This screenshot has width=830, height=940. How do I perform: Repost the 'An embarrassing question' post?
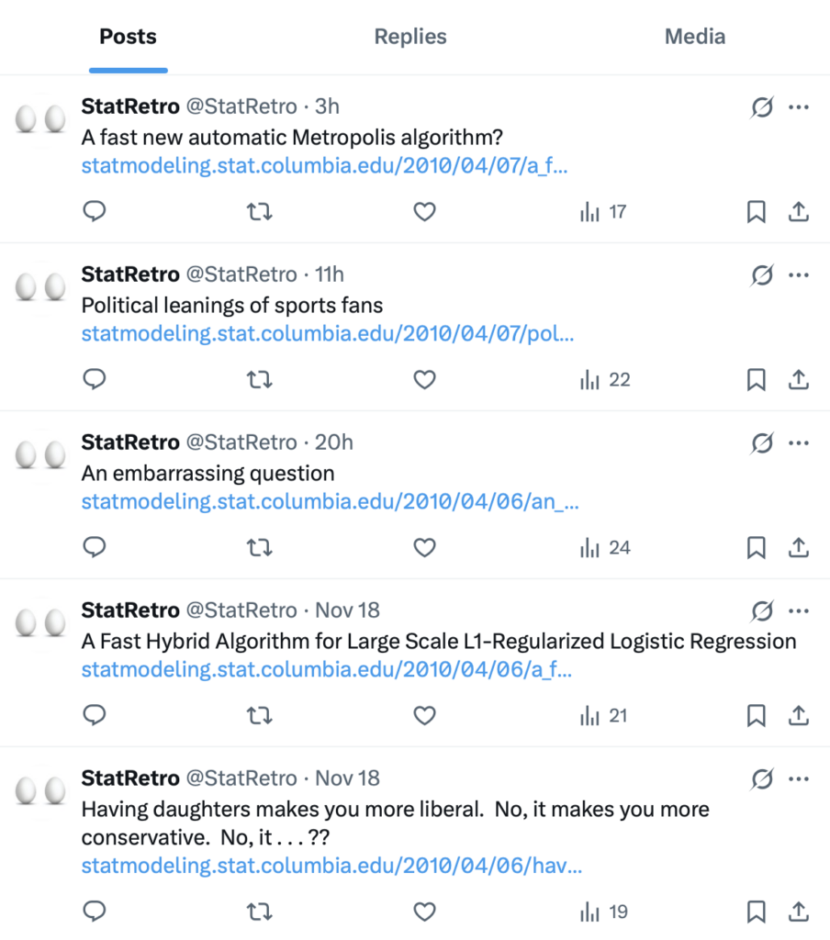[x=260, y=548]
